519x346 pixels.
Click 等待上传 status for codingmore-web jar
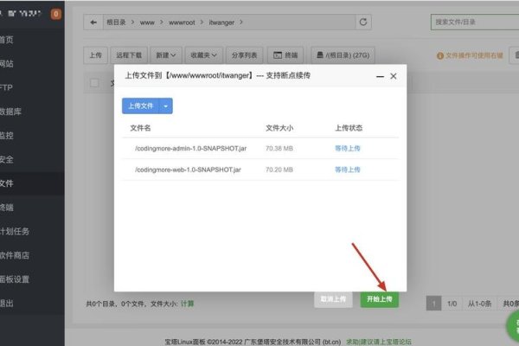[x=348, y=170]
